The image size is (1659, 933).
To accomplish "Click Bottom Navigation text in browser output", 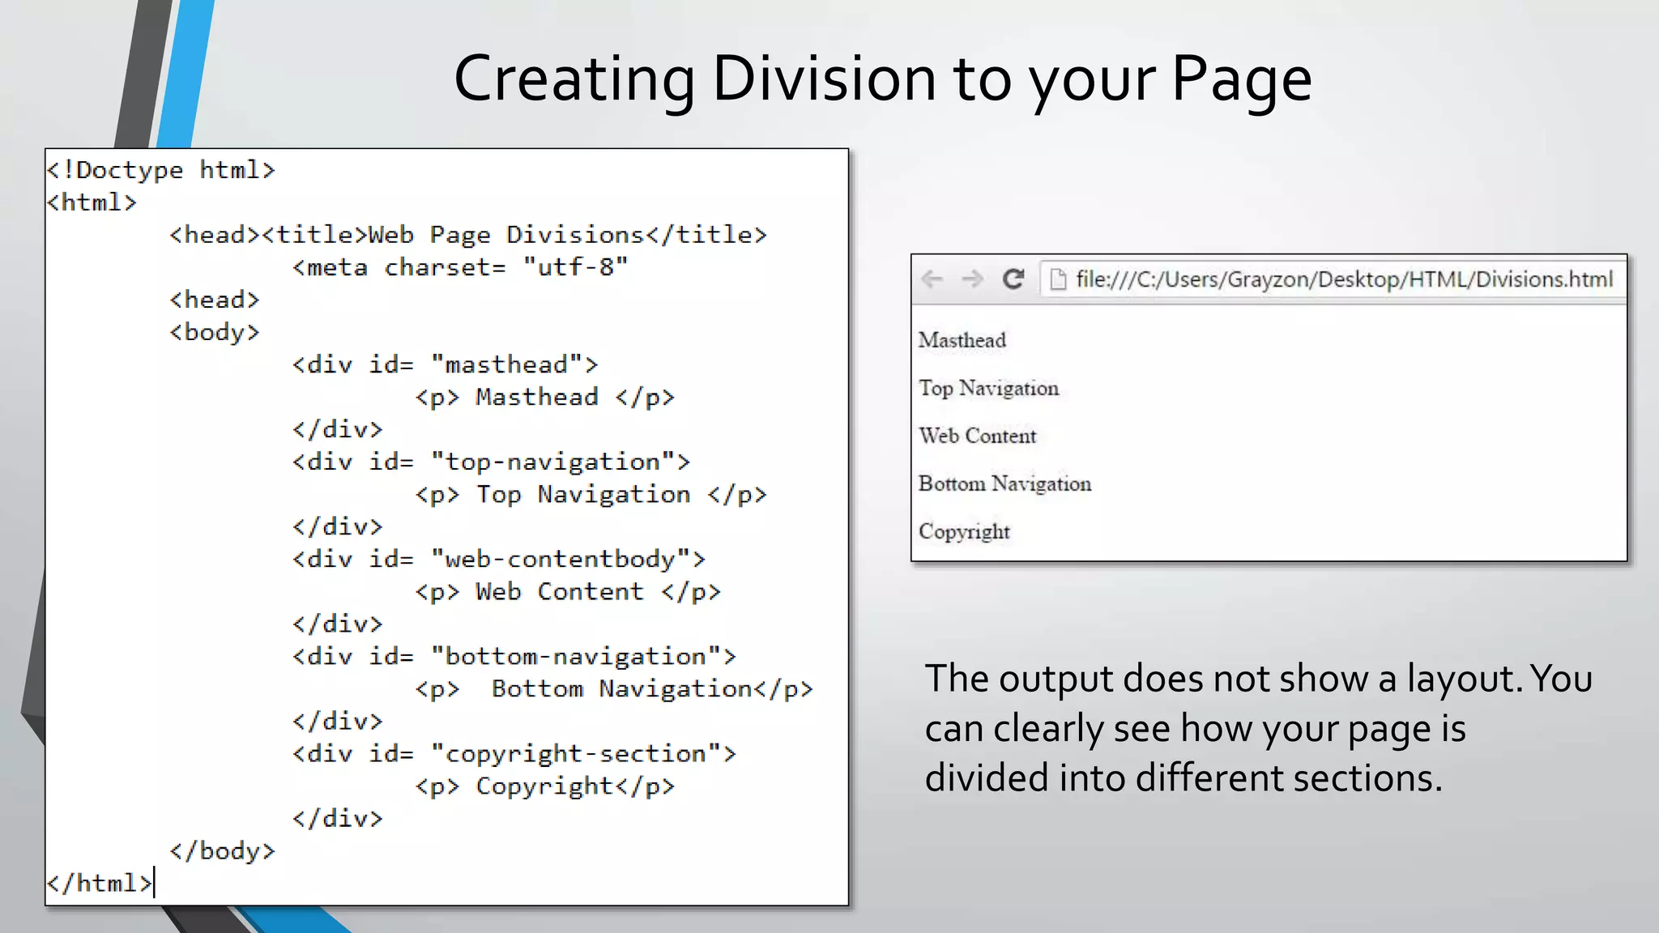I will pyautogui.click(x=1004, y=484).
